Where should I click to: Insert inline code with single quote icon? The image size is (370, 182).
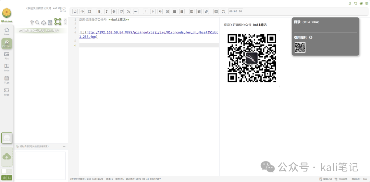(x=153, y=11)
